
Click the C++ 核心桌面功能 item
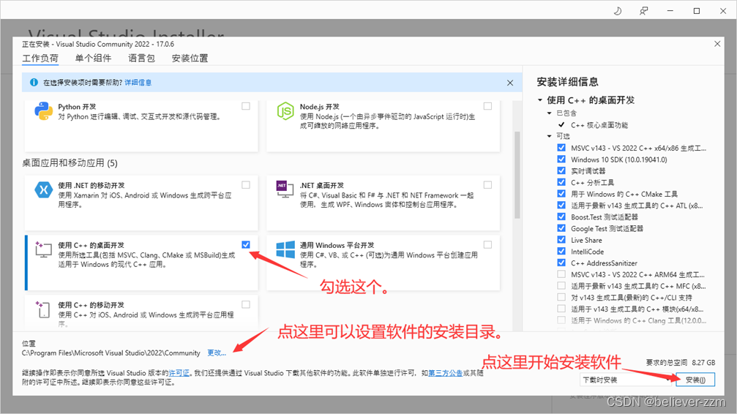(x=599, y=125)
